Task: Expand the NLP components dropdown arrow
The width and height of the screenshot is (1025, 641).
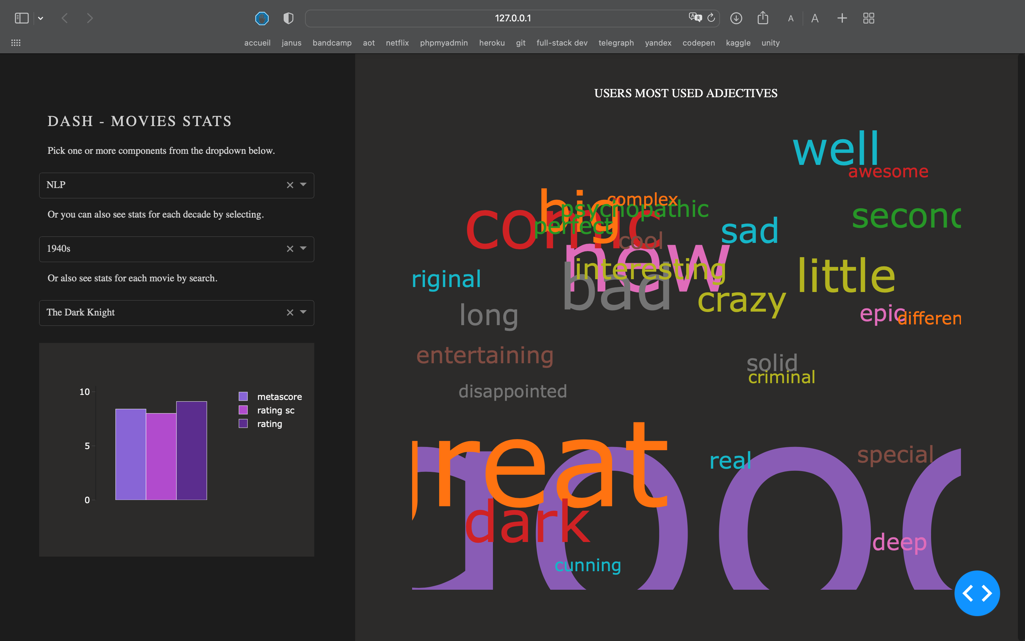Action: coord(303,185)
